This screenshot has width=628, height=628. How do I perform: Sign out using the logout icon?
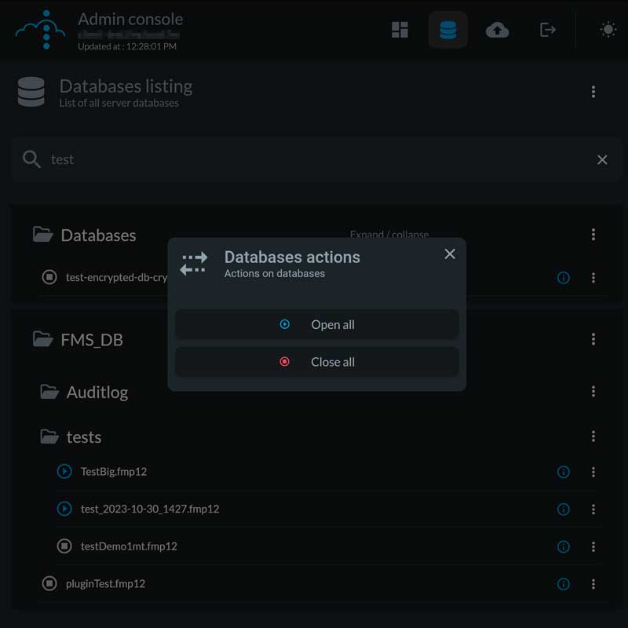pyautogui.click(x=547, y=30)
